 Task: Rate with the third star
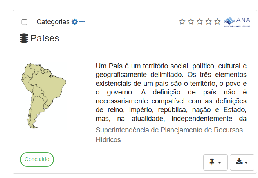coord(200,21)
